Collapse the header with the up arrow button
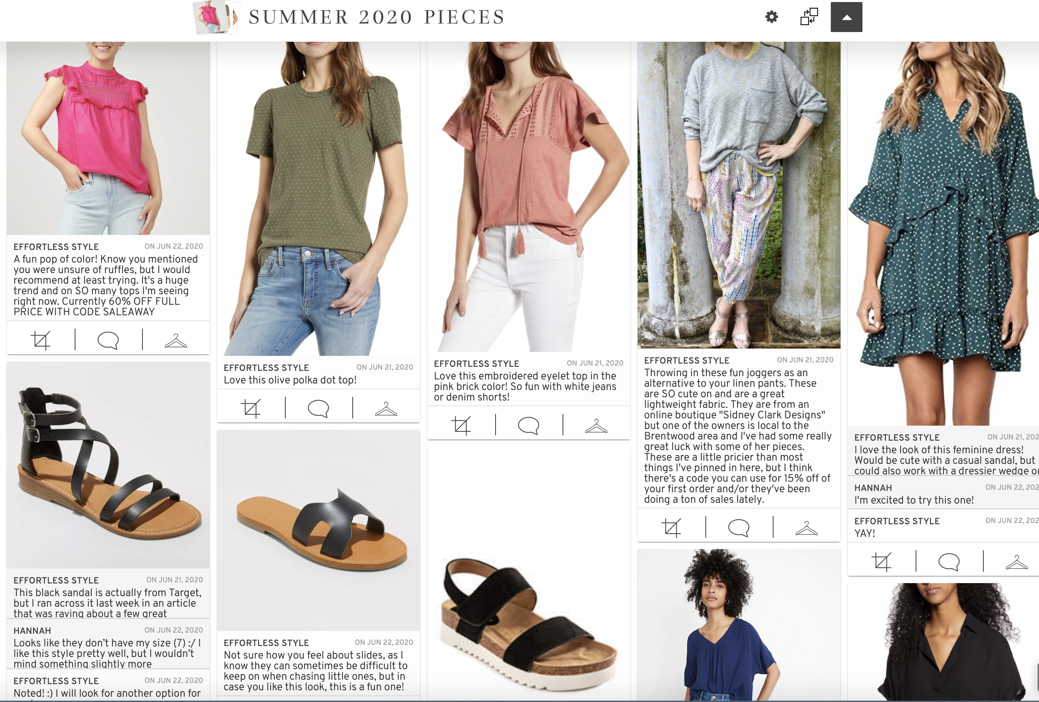 coord(846,17)
